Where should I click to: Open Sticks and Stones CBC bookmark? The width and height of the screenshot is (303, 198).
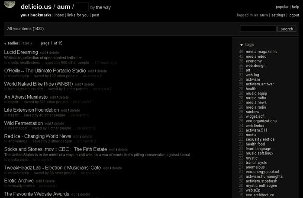click(x=55, y=149)
